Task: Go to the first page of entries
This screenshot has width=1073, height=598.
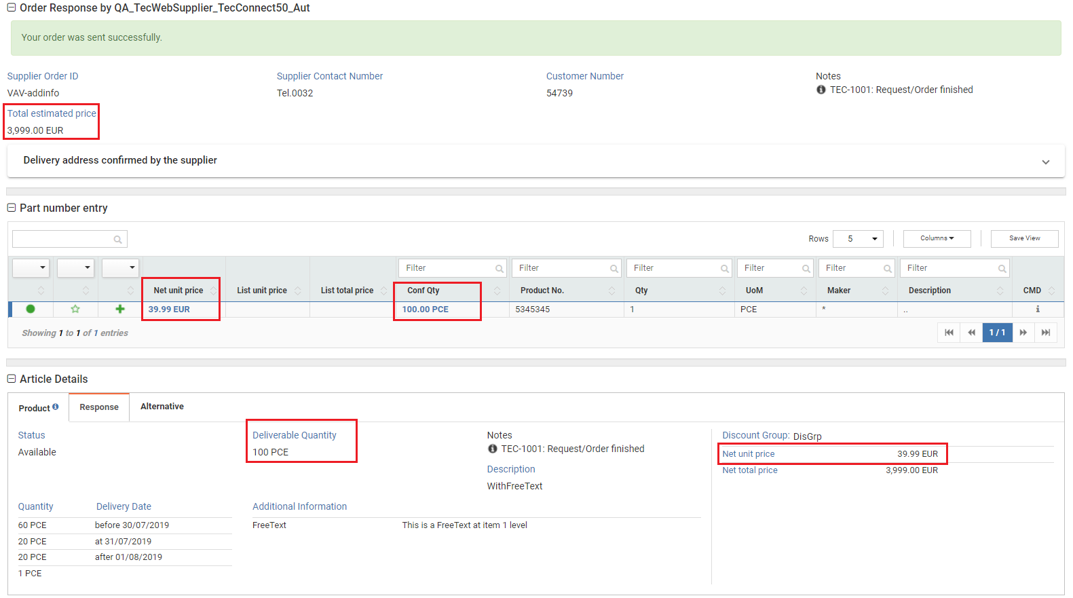Action: click(949, 333)
